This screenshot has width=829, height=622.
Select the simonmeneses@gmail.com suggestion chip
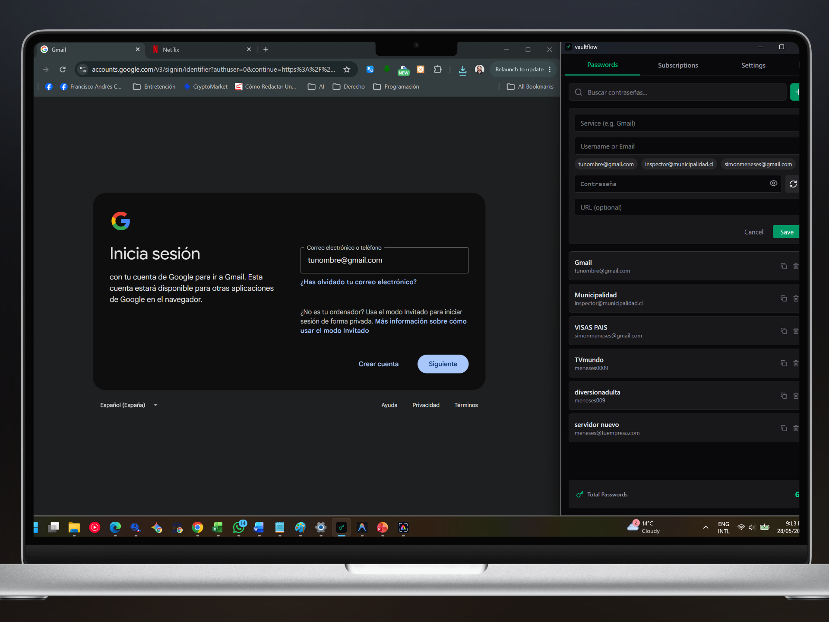(x=758, y=164)
